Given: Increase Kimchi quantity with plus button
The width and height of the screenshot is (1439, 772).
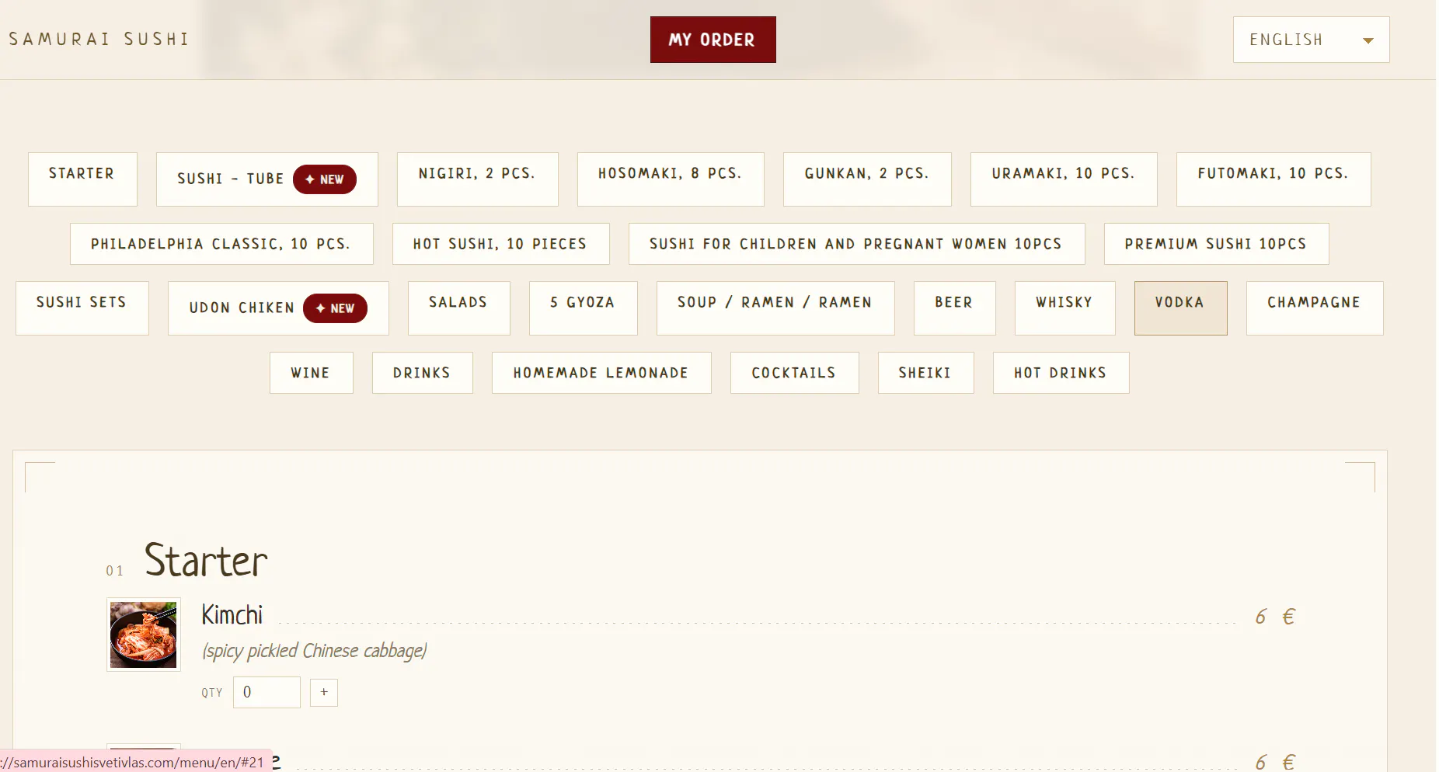Looking at the screenshot, I should coord(323,692).
